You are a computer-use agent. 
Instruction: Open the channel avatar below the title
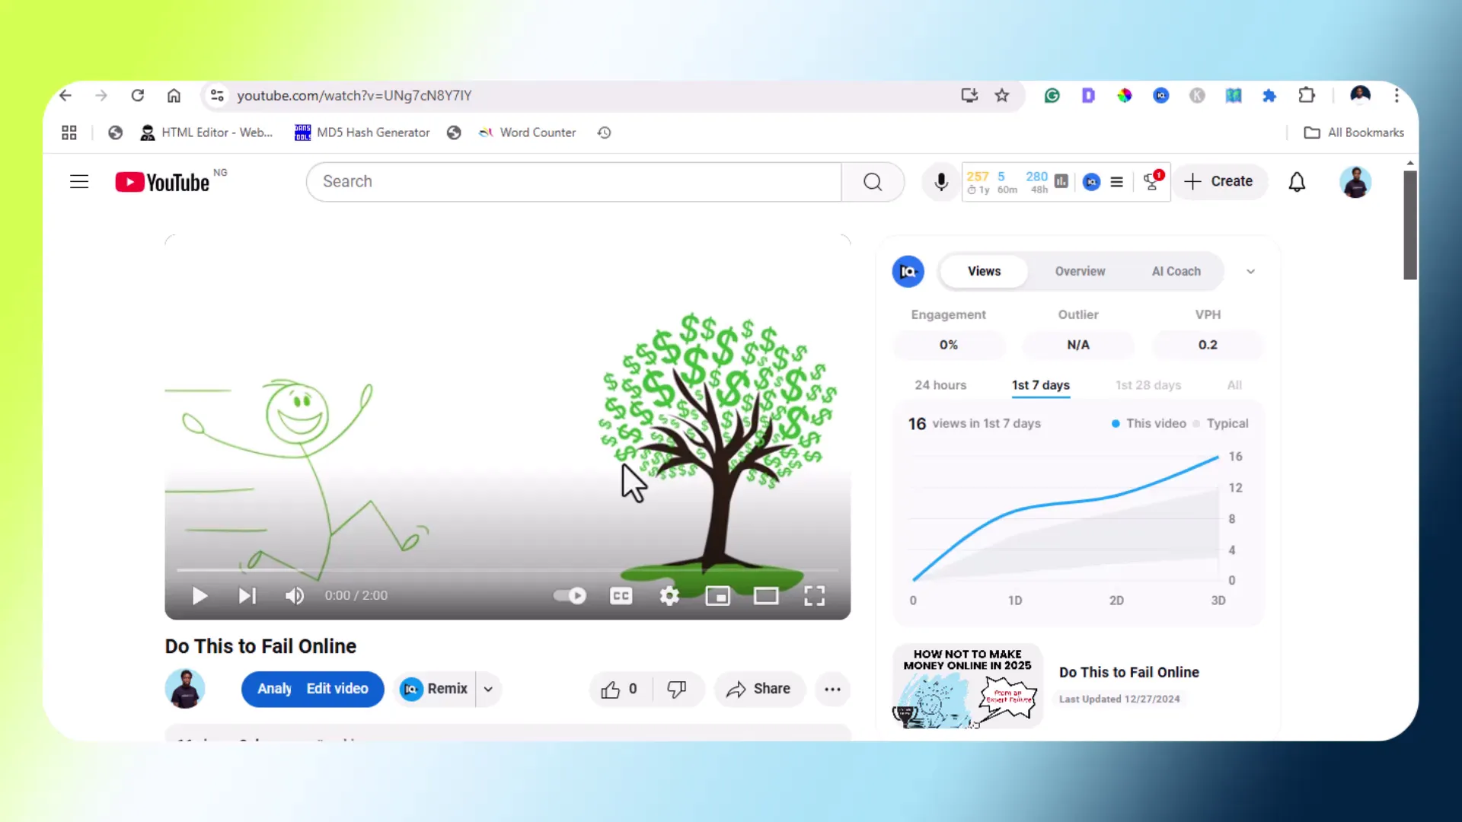[185, 689]
